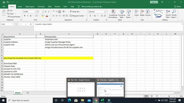184x103 pixels.
Task: Switch to the Data tab
Action: (50, 7)
